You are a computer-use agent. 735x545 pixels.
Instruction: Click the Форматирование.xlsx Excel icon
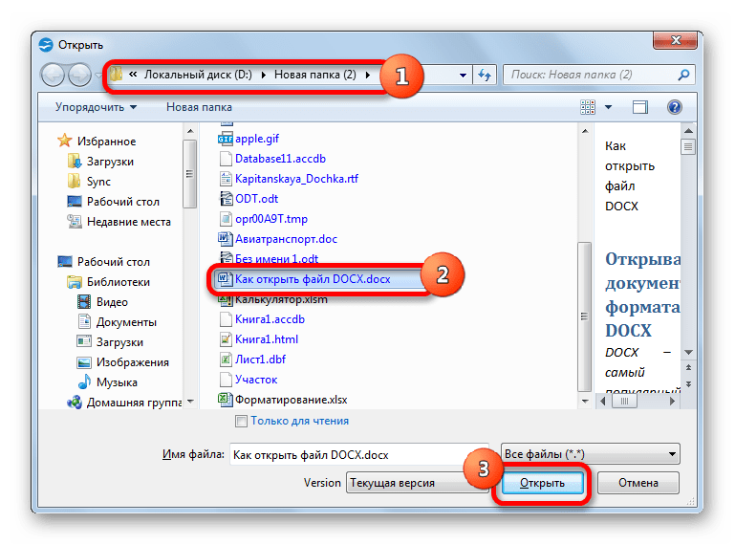point(226,400)
